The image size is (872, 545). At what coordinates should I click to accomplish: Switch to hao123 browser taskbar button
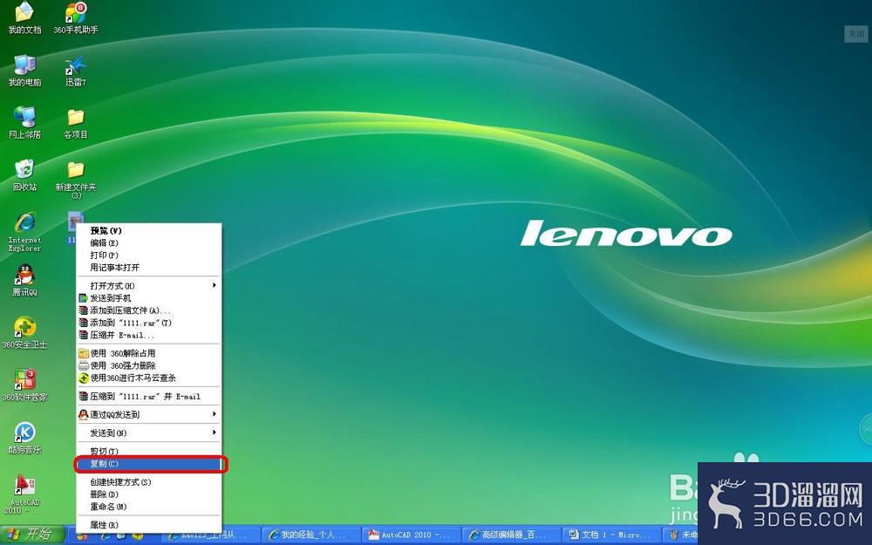pyautogui.click(x=210, y=535)
